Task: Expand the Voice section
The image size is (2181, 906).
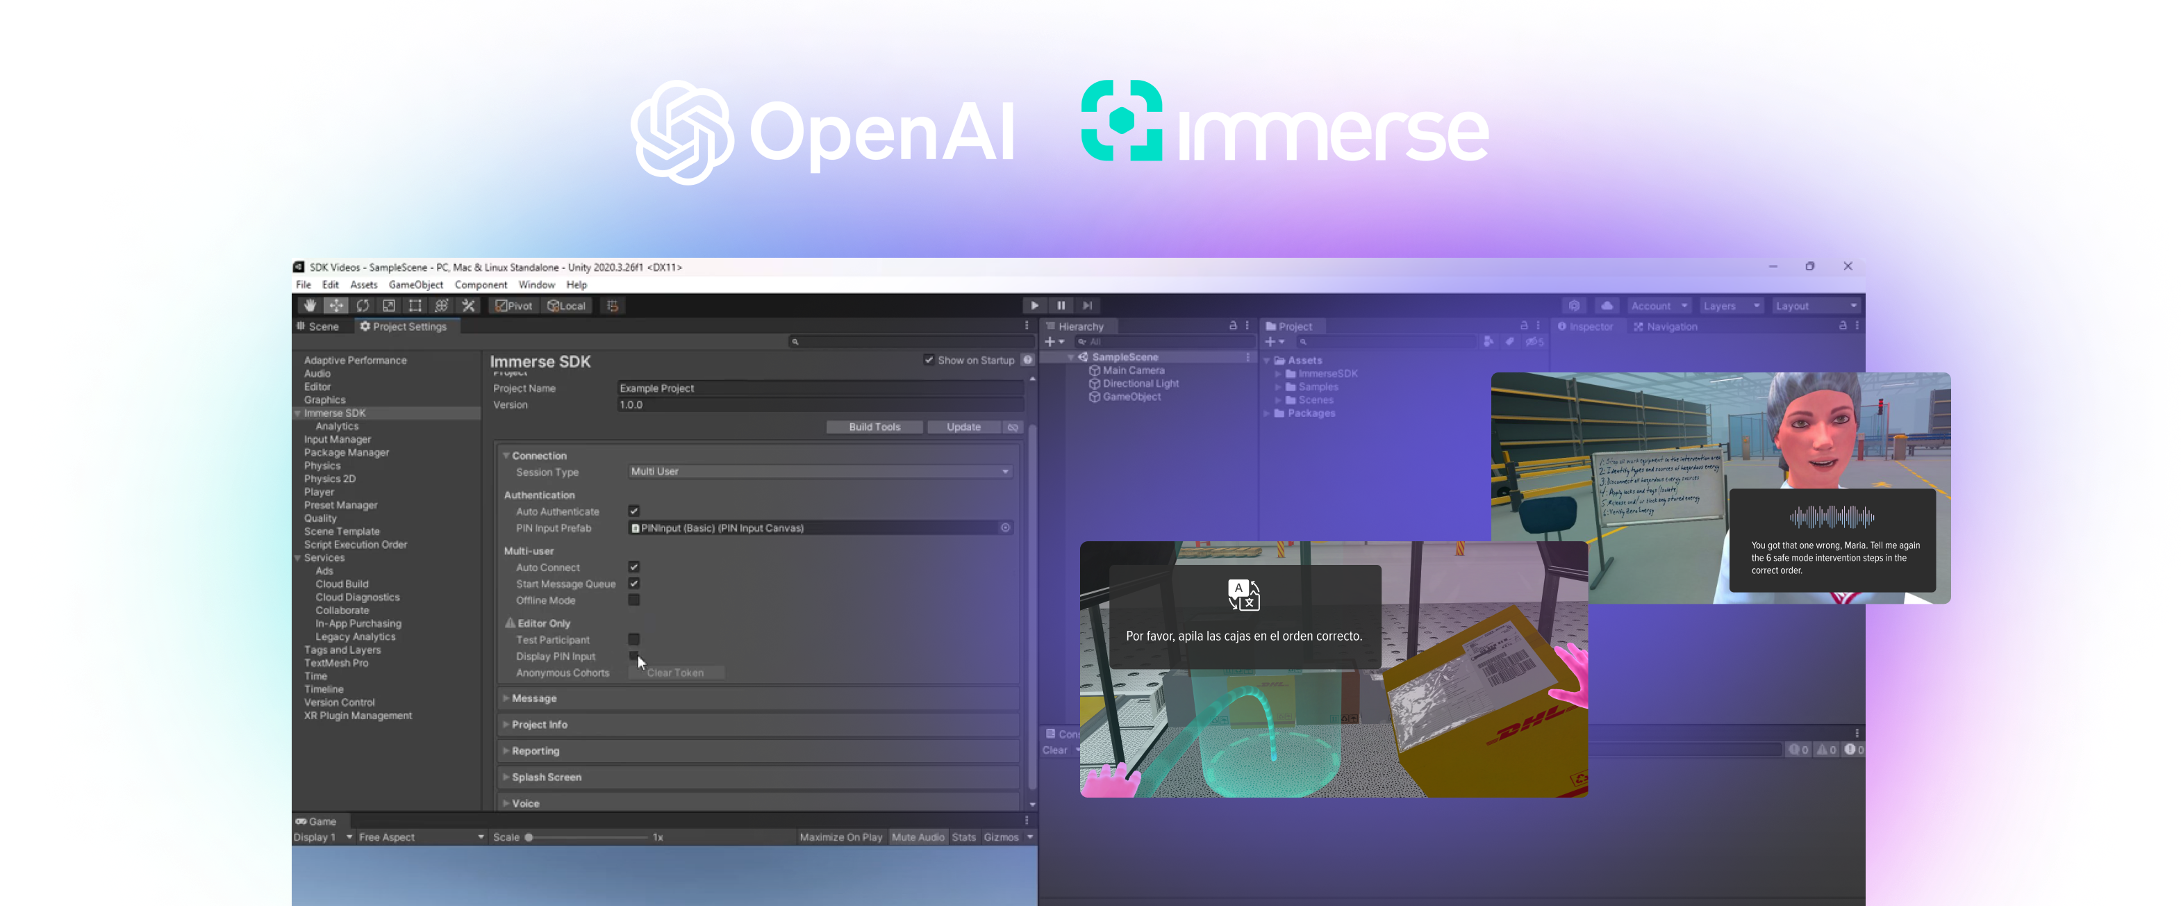Action: click(506, 804)
